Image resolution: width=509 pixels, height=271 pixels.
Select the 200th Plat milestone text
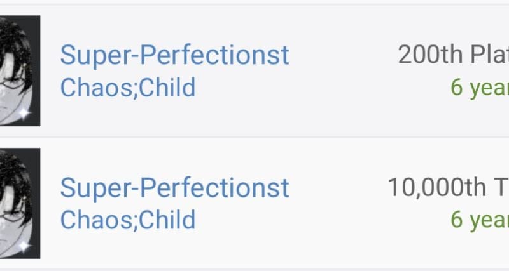(454, 55)
